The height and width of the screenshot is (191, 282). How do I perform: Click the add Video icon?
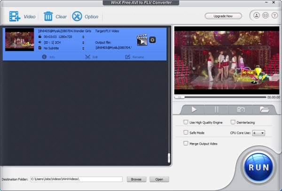pos(15,16)
